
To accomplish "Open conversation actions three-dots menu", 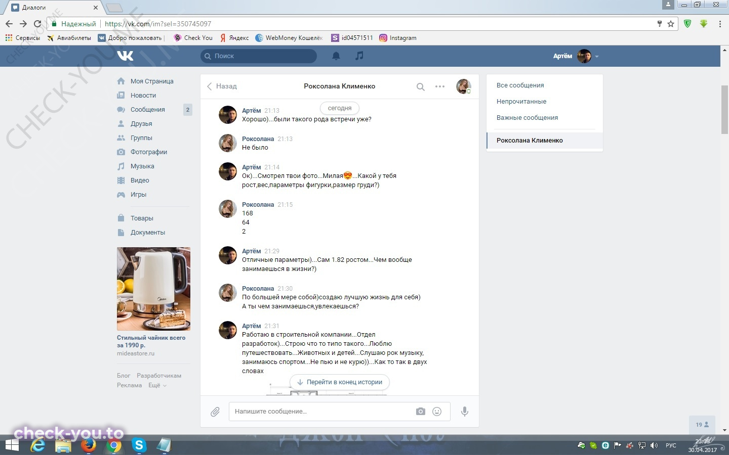I will point(440,86).
